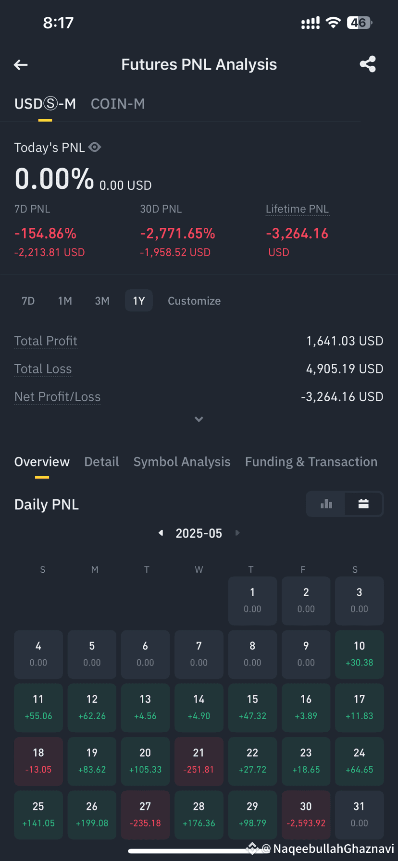398x861 pixels.
Task: Tap Total Profit label explanation
Action: (46, 341)
